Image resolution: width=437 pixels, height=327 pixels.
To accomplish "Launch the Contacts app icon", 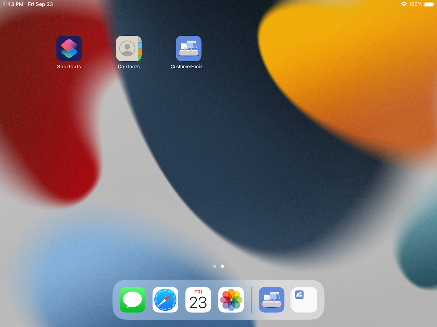I will coord(129,49).
